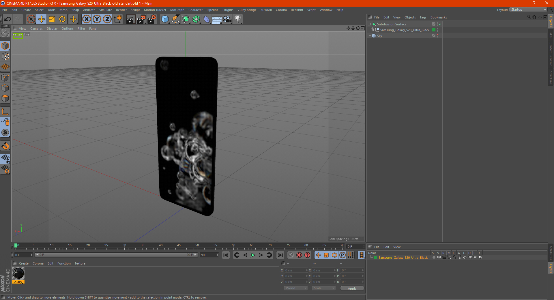Add a Cube primitive object
The height and width of the screenshot is (300, 554).
point(165,19)
